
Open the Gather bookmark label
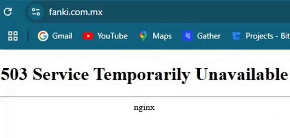209,36
